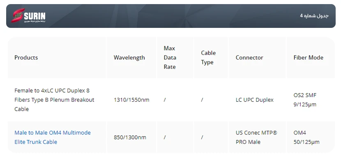The width and height of the screenshot is (341, 164).
Task: Select the Products column header
Action: click(26, 57)
